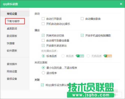The height and width of the screenshot is (99, 125).
Task: Select 退出程序 radio button
Action: click(x=43, y=73)
